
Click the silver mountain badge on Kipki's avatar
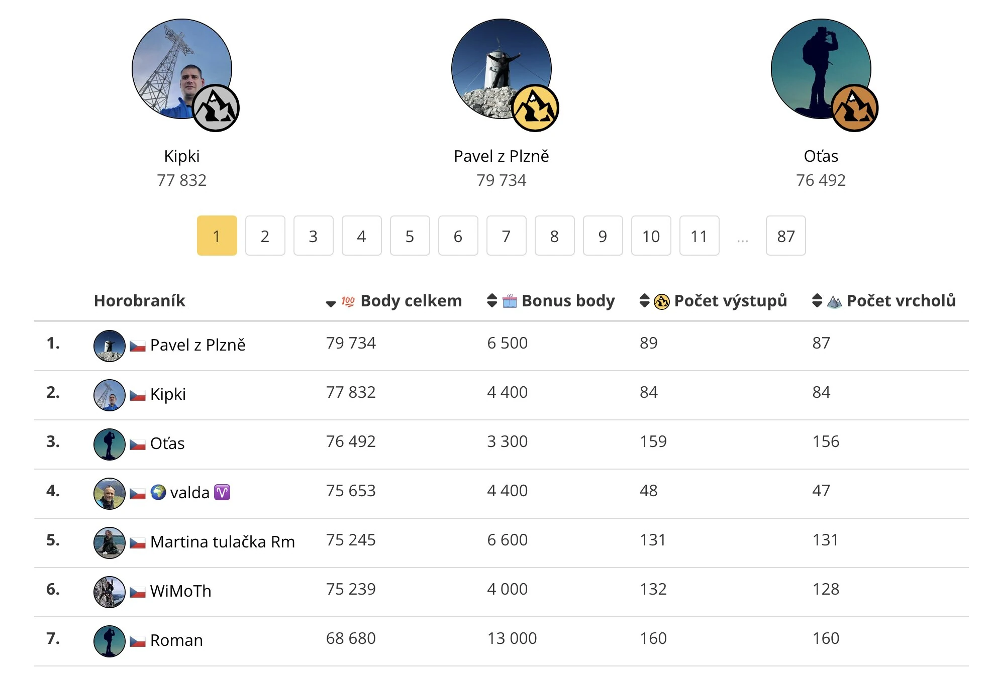point(216,108)
